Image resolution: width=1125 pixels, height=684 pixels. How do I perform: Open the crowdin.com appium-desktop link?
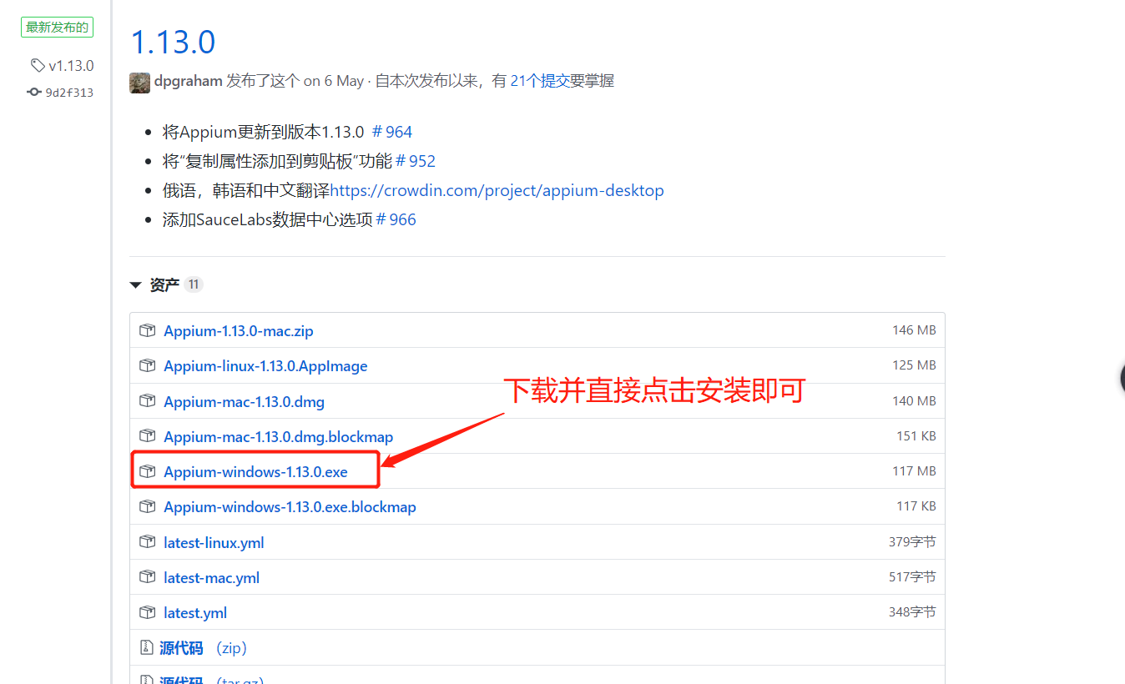point(497,190)
